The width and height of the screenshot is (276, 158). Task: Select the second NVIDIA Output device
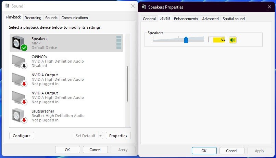click(x=45, y=97)
